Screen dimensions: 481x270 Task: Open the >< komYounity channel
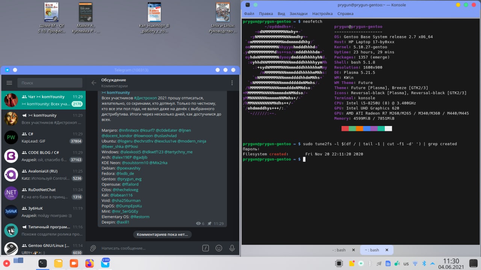coord(43,119)
